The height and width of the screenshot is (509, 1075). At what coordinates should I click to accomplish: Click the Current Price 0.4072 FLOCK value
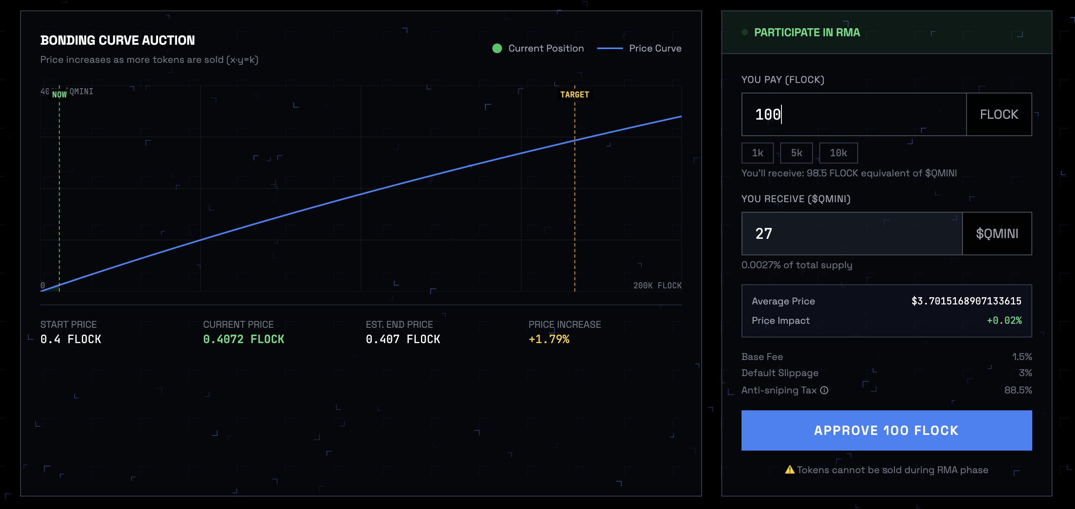(243, 339)
